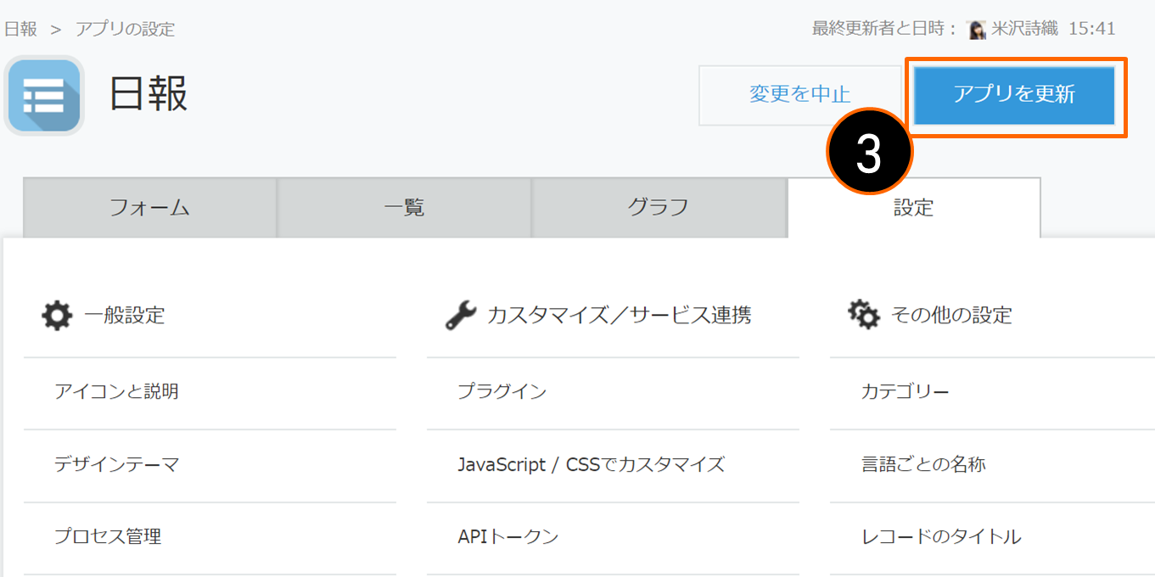Image resolution: width=1155 pixels, height=577 pixels.
Task: Go to 日報 in the breadcrumb
Action: [x=20, y=29]
